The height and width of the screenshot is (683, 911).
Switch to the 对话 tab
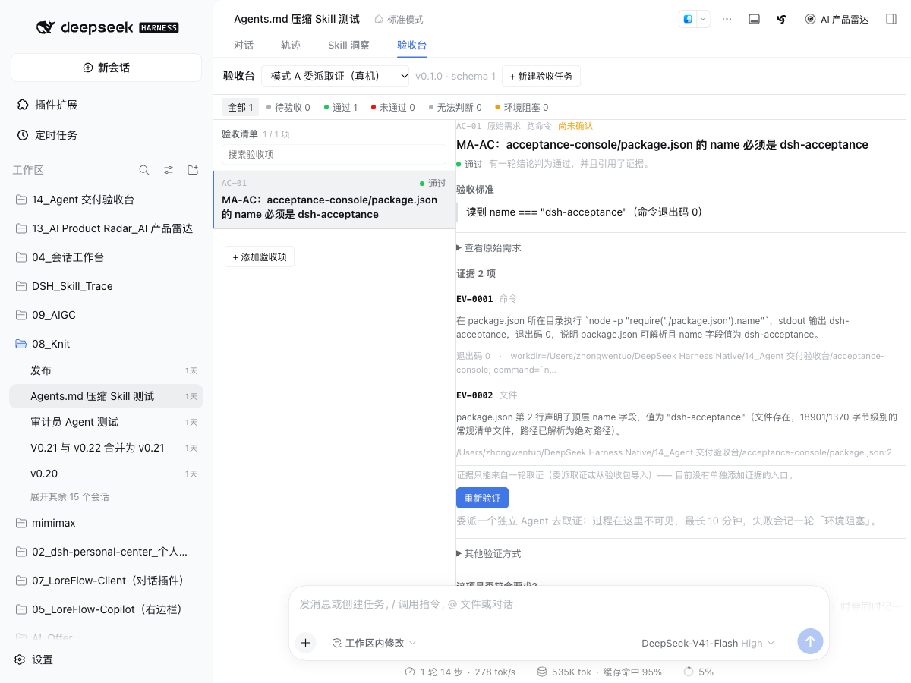point(244,45)
